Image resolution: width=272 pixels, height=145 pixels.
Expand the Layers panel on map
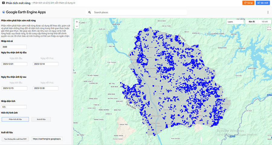tap(235, 22)
